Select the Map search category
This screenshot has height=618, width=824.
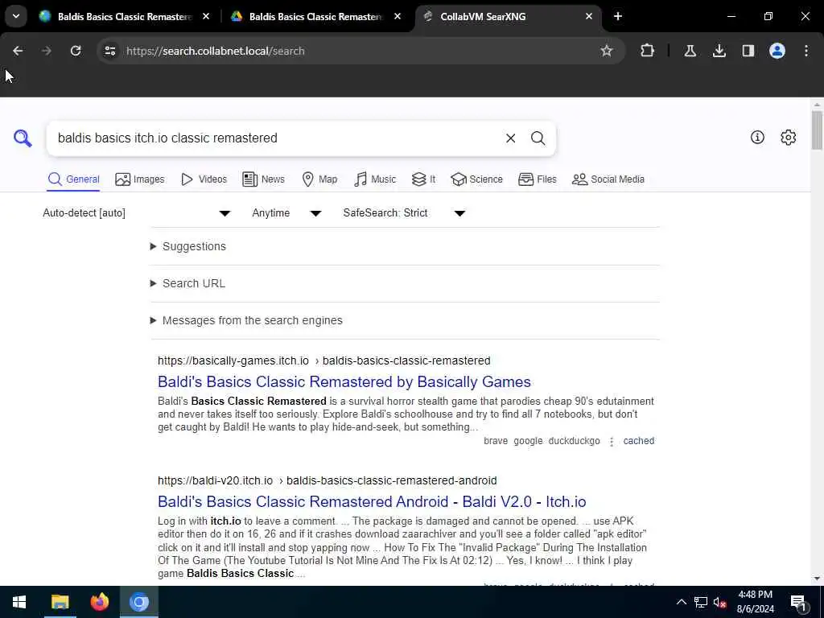(x=319, y=179)
